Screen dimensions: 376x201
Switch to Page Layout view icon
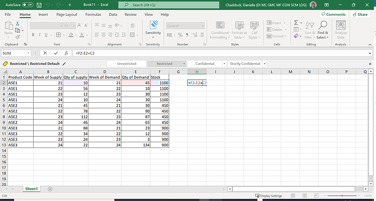pyautogui.click(x=305, y=196)
